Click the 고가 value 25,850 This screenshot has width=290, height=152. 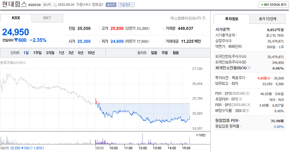tap(117, 28)
